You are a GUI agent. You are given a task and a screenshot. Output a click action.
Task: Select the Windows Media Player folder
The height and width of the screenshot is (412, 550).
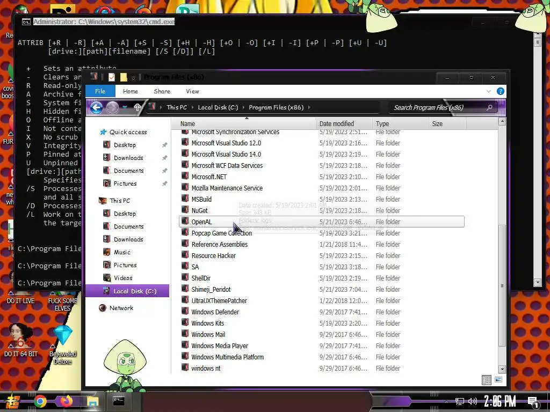click(220, 346)
